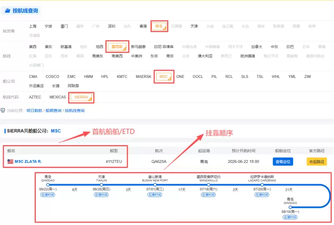Choose the 美东 route

pyautogui.click(x=48, y=47)
